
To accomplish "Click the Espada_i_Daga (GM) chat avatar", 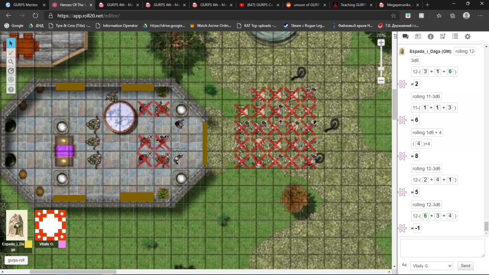I will pyautogui.click(x=402, y=52).
